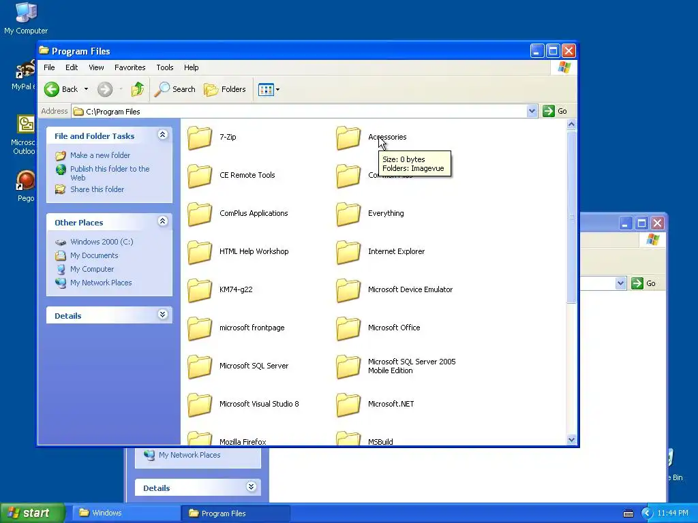Select the CE Remote Tools folder icon

200,176
